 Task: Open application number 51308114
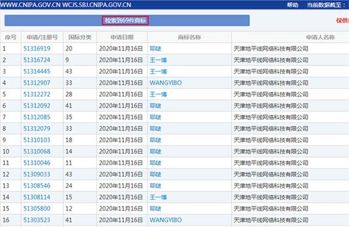pyautogui.click(x=37, y=197)
